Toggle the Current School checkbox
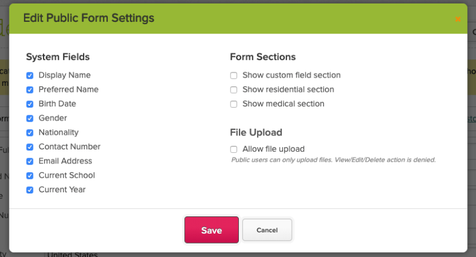The height and width of the screenshot is (257, 476). (x=29, y=175)
